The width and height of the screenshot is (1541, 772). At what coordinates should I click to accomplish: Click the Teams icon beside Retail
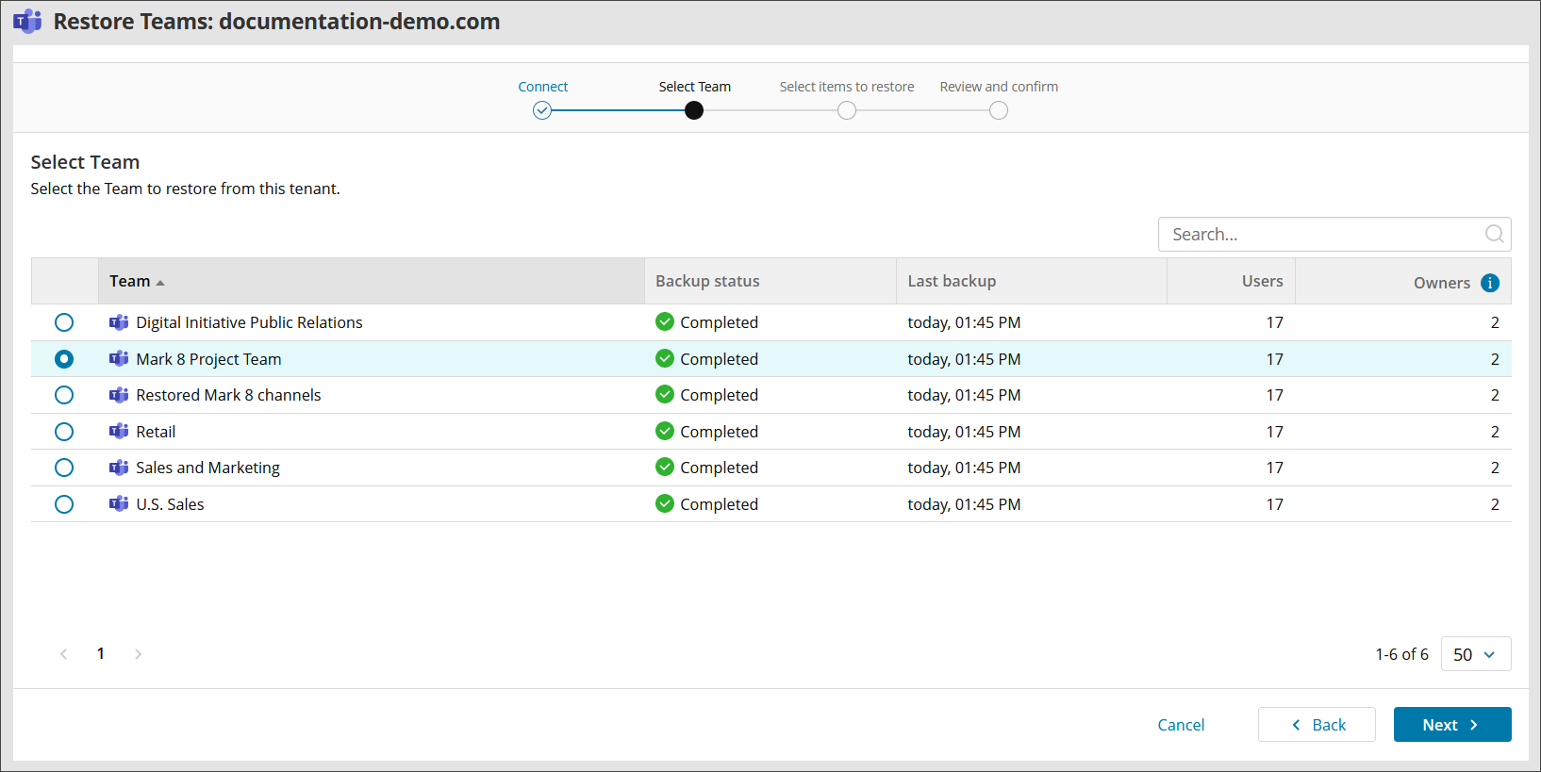119,432
